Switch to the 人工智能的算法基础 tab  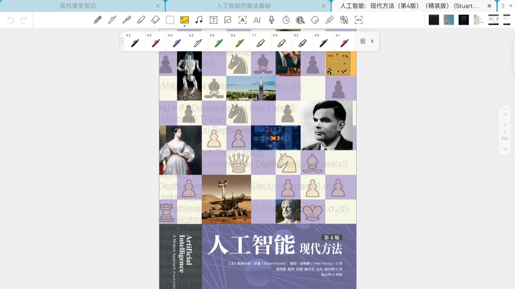click(249, 6)
